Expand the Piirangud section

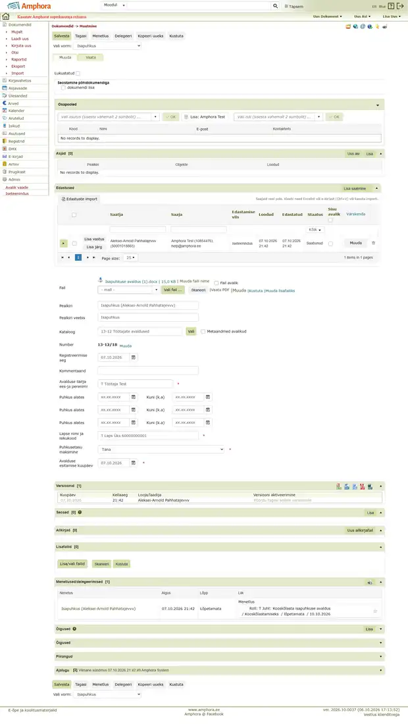[x=381, y=656]
